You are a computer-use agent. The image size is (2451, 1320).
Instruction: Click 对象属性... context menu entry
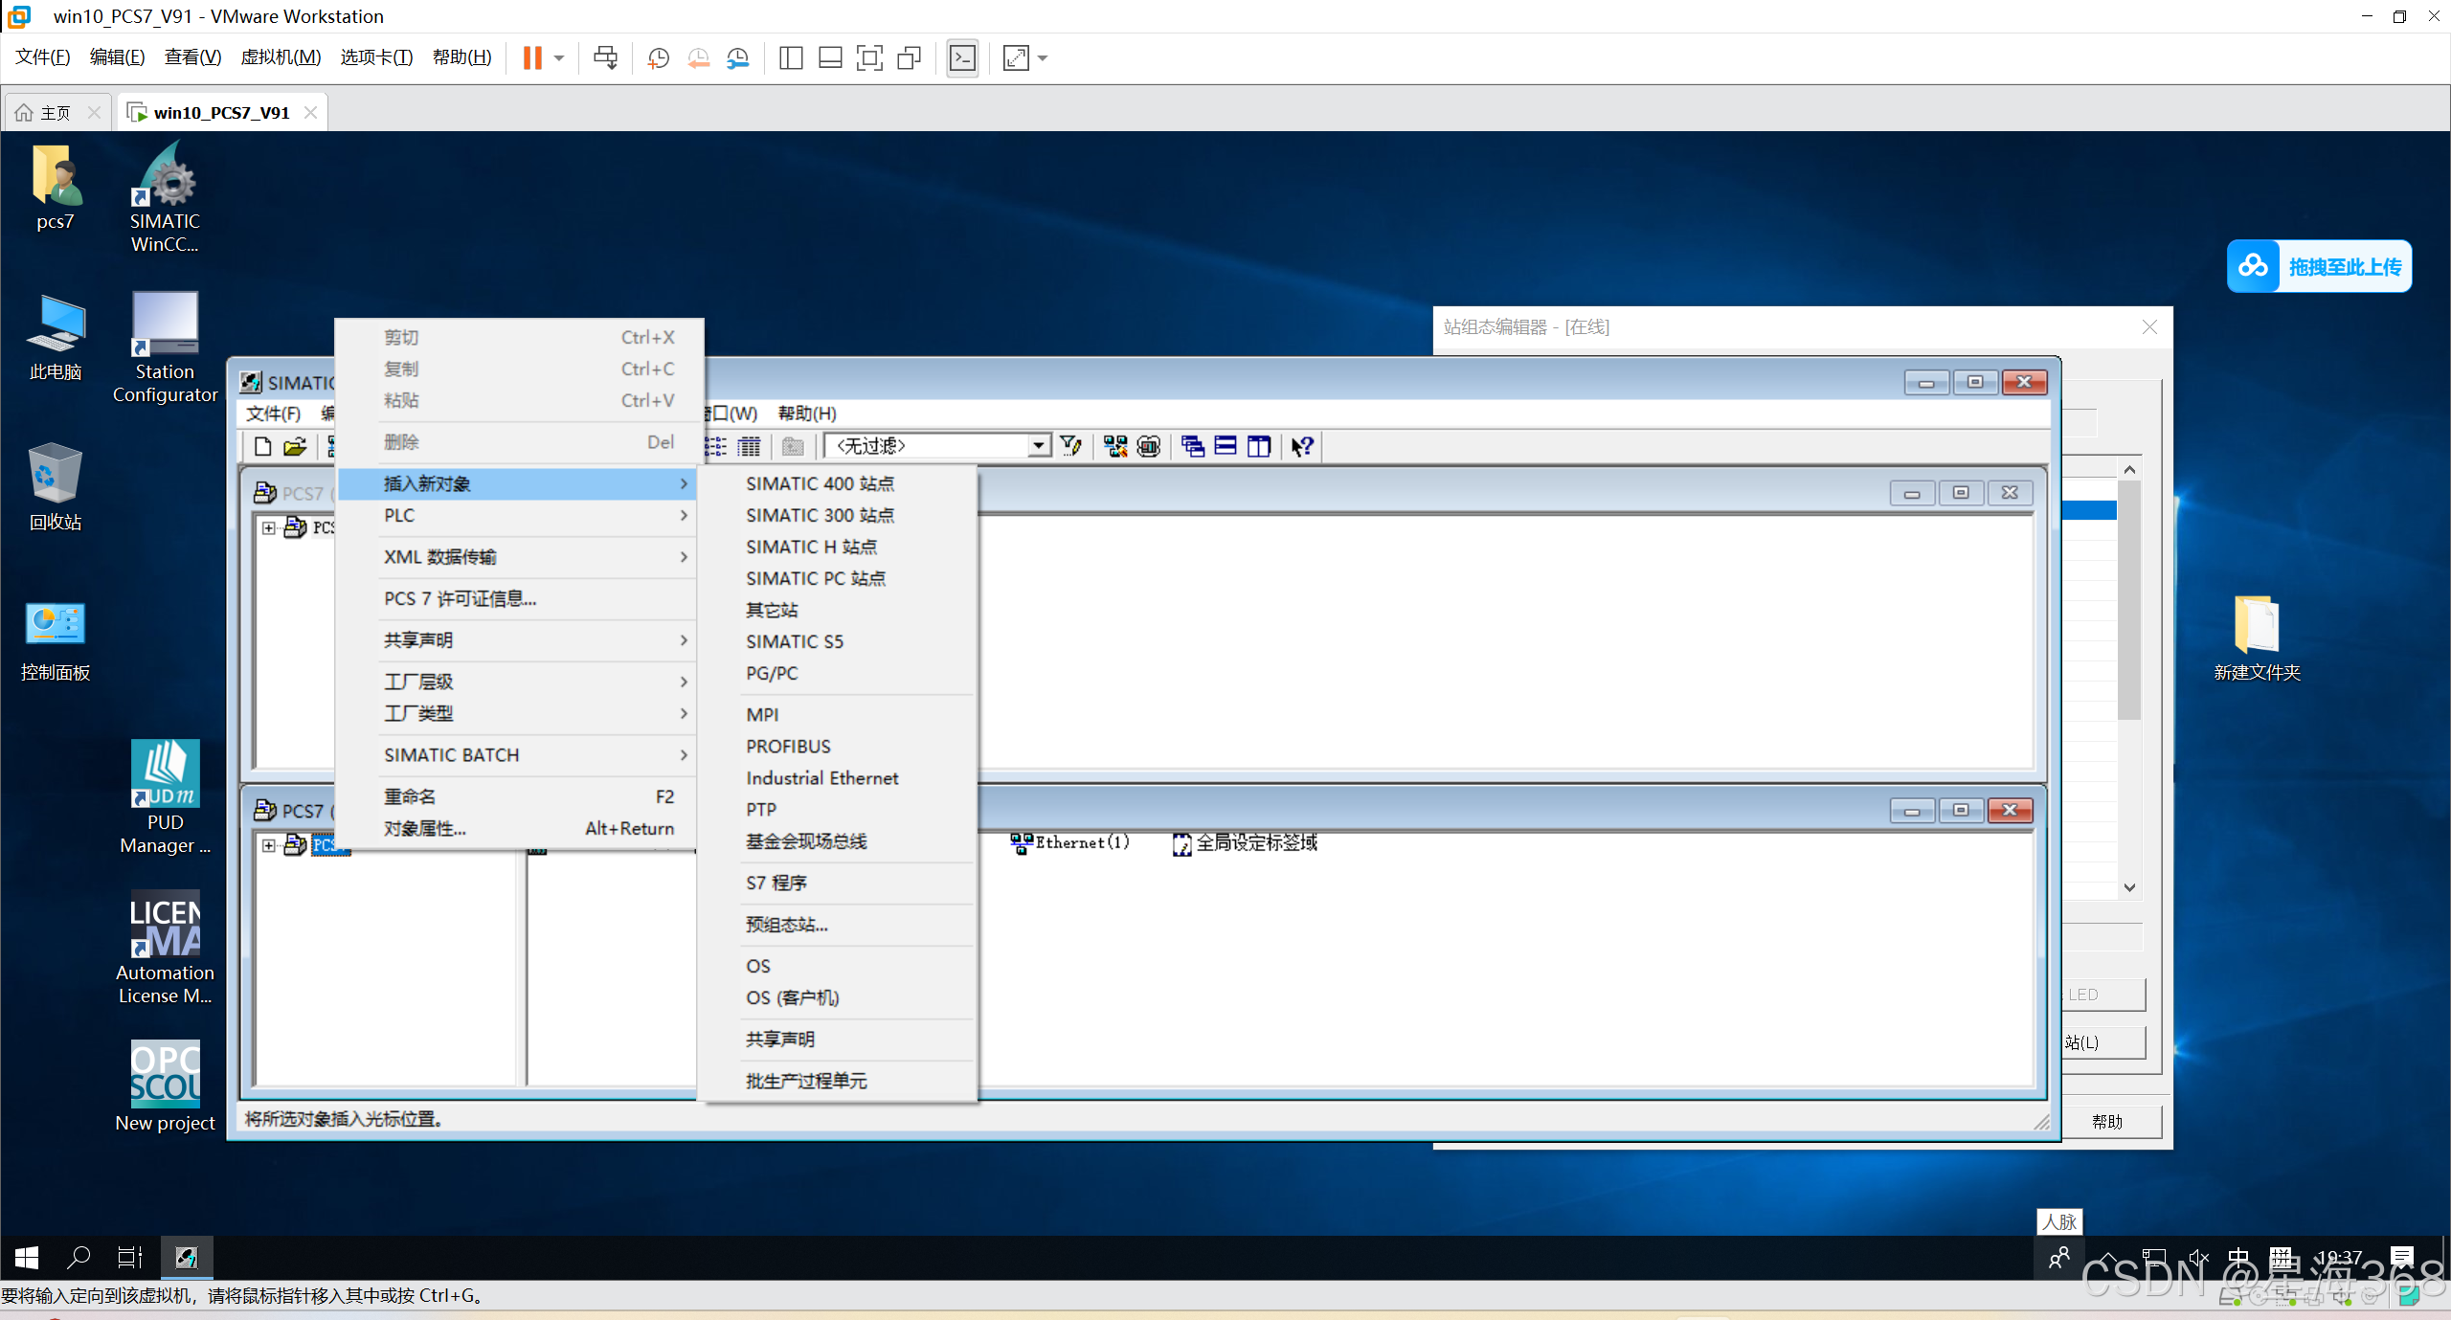[425, 829]
